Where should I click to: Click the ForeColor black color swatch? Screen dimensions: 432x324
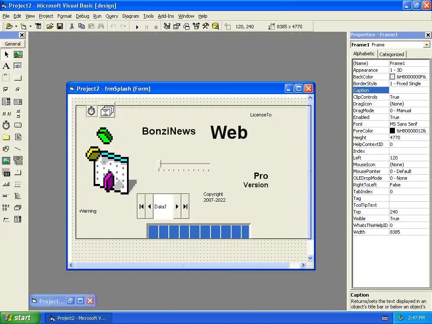[x=392, y=131]
